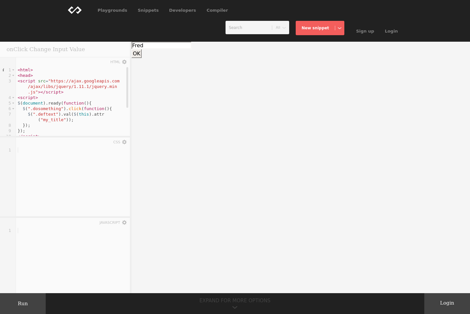The height and width of the screenshot is (314, 470).
Task: Open the Snippets menu
Action: 148,10
